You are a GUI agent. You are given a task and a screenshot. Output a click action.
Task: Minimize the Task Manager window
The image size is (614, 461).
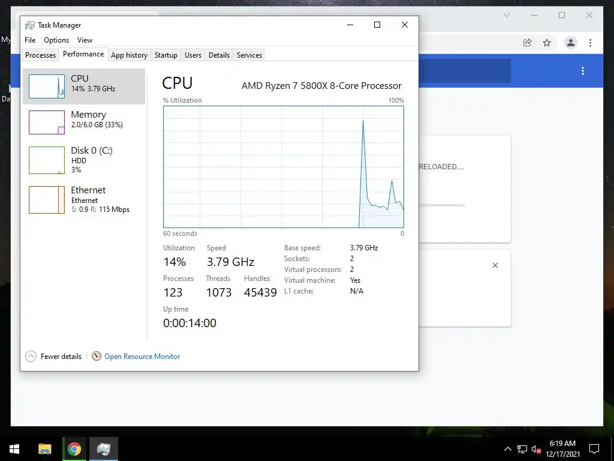click(x=350, y=25)
